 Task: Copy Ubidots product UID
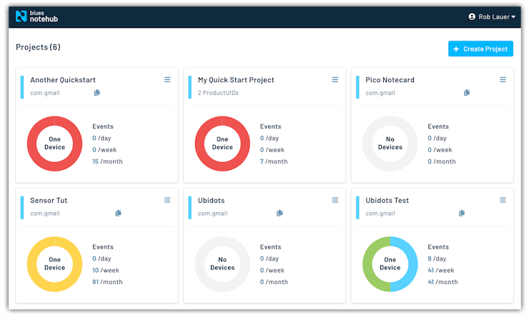pyautogui.click(x=280, y=213)
